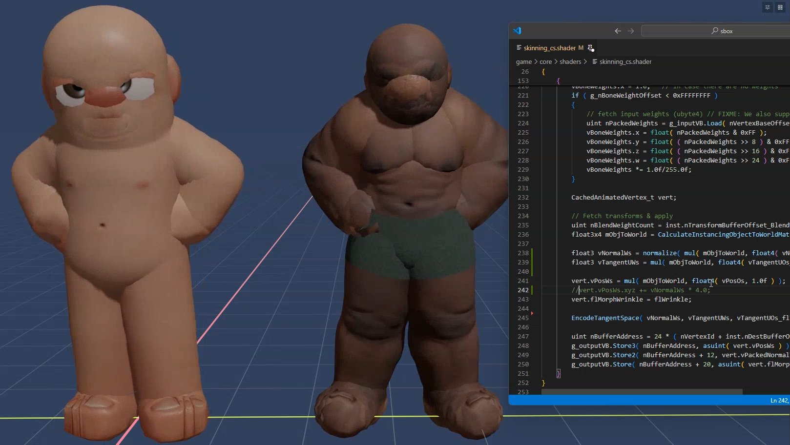Click the file icon before skinning_cs.shader breadcrumb

point(595,61)
